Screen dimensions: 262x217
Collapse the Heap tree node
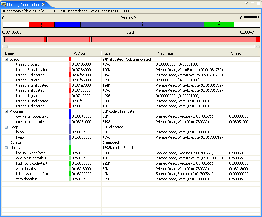tap(7, 127)
